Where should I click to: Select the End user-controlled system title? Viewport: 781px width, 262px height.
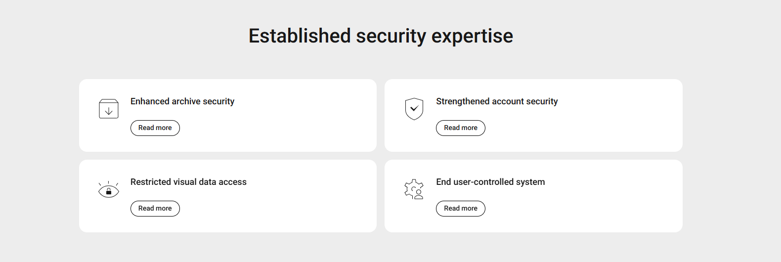coord(490,182)
